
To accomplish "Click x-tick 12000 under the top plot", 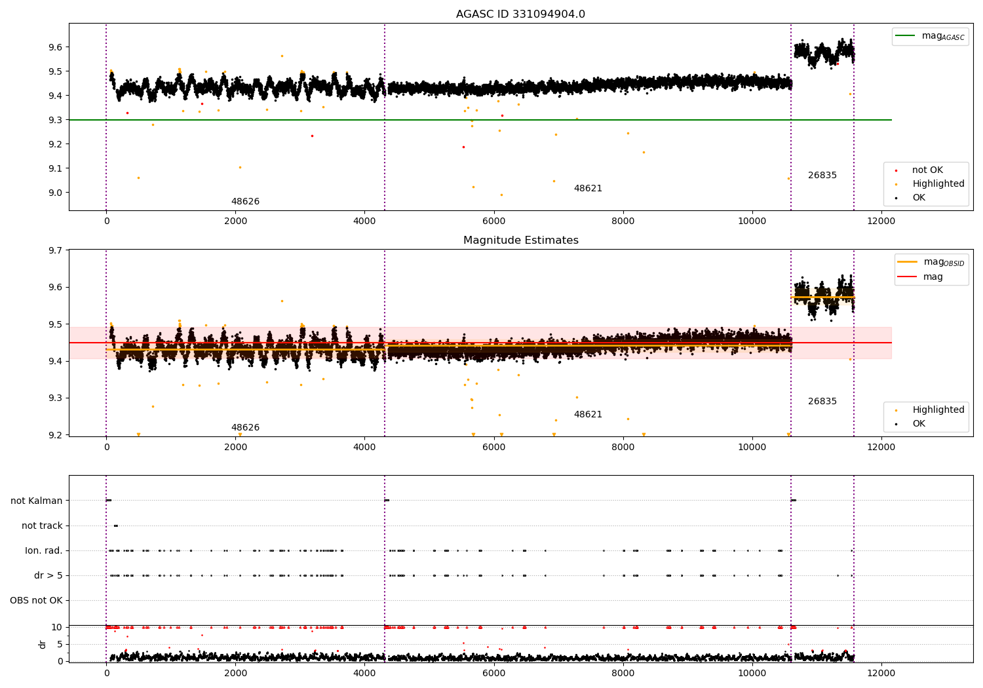I will click(881, 221).
